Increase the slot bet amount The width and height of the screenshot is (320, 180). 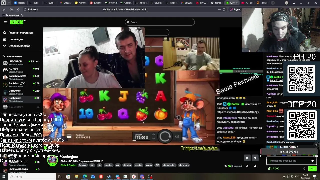coord(154,135)
